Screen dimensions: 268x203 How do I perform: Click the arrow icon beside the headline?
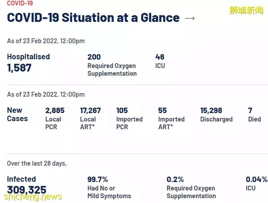point(190,18)
